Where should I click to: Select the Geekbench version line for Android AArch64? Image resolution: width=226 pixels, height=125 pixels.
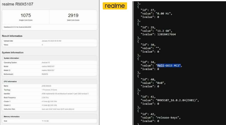click(x=17, y=27)
